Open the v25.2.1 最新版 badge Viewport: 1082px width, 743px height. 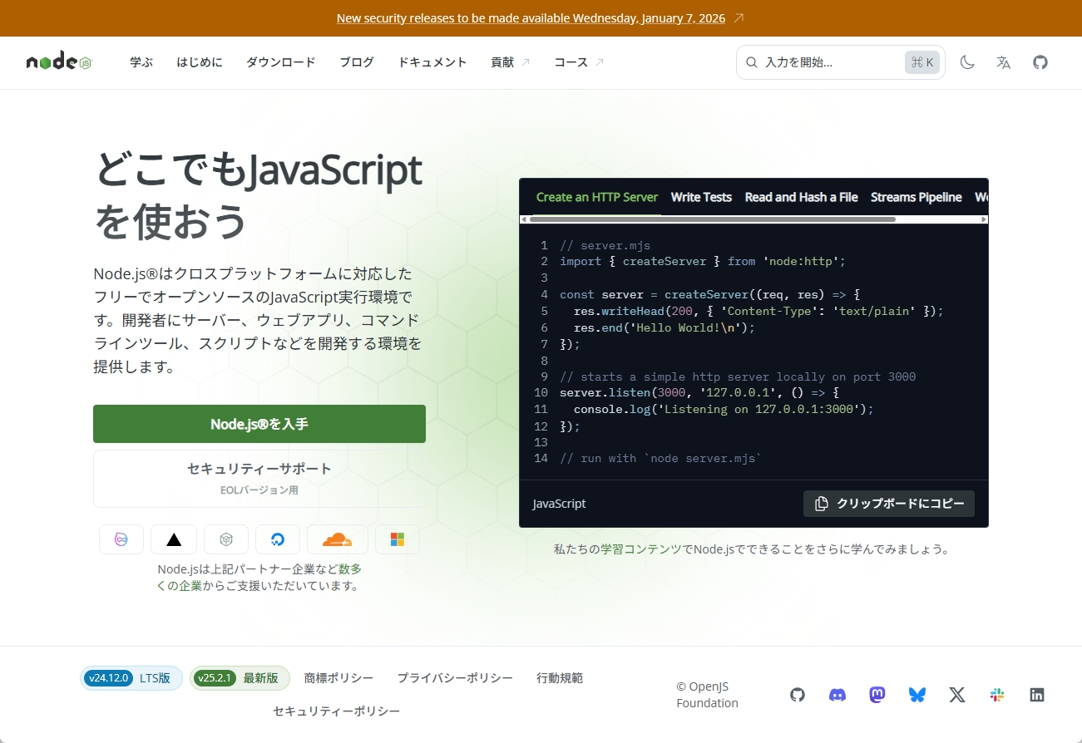coord(240,678)
